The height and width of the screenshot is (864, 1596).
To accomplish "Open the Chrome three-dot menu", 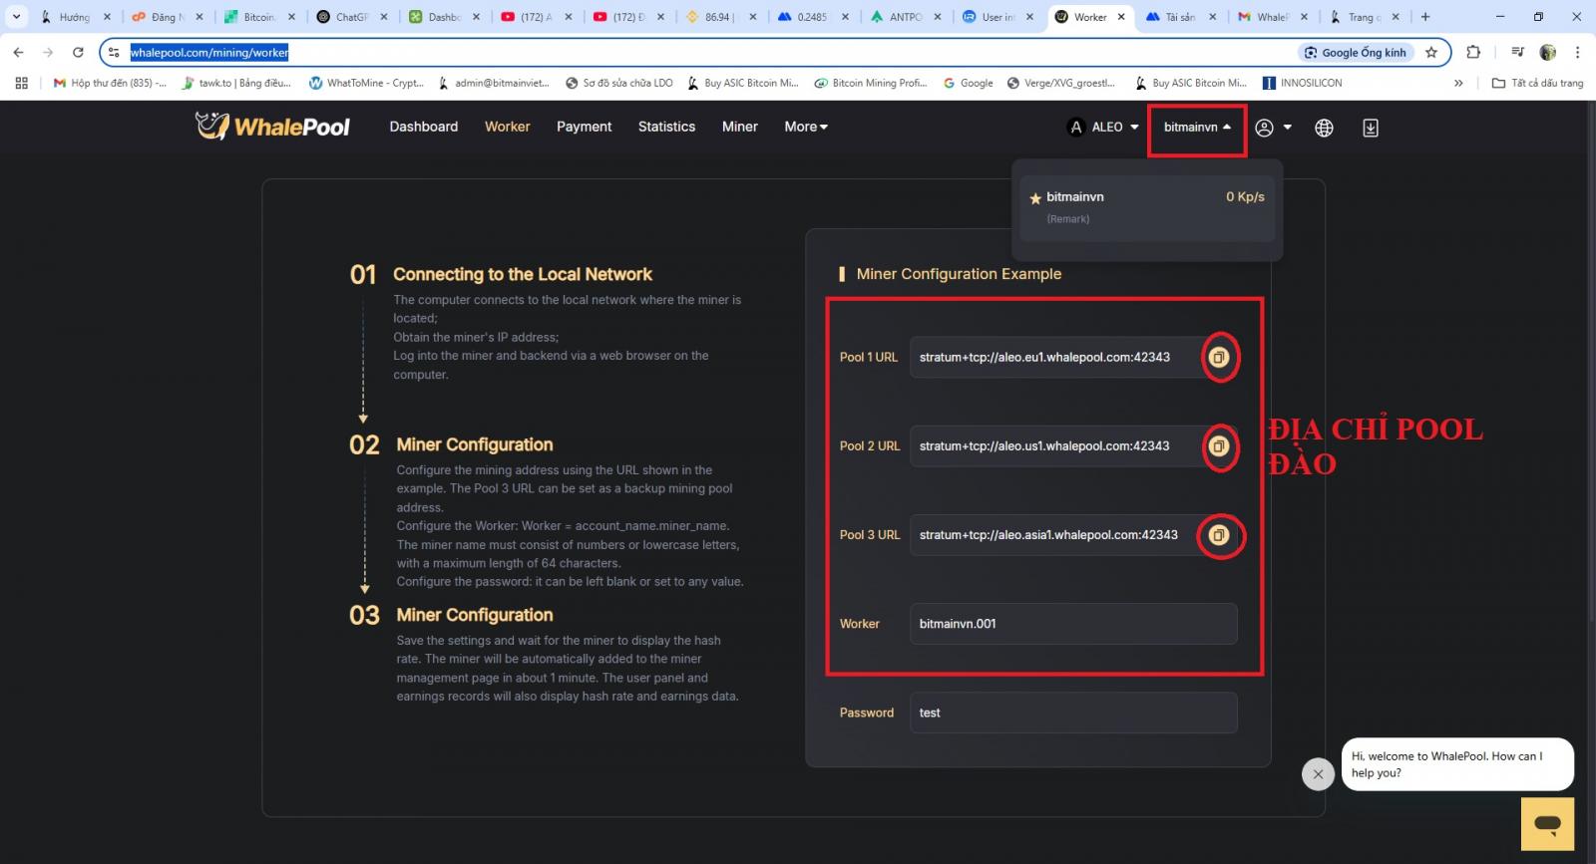I will pyautogui.click(x=1577, y=52).
